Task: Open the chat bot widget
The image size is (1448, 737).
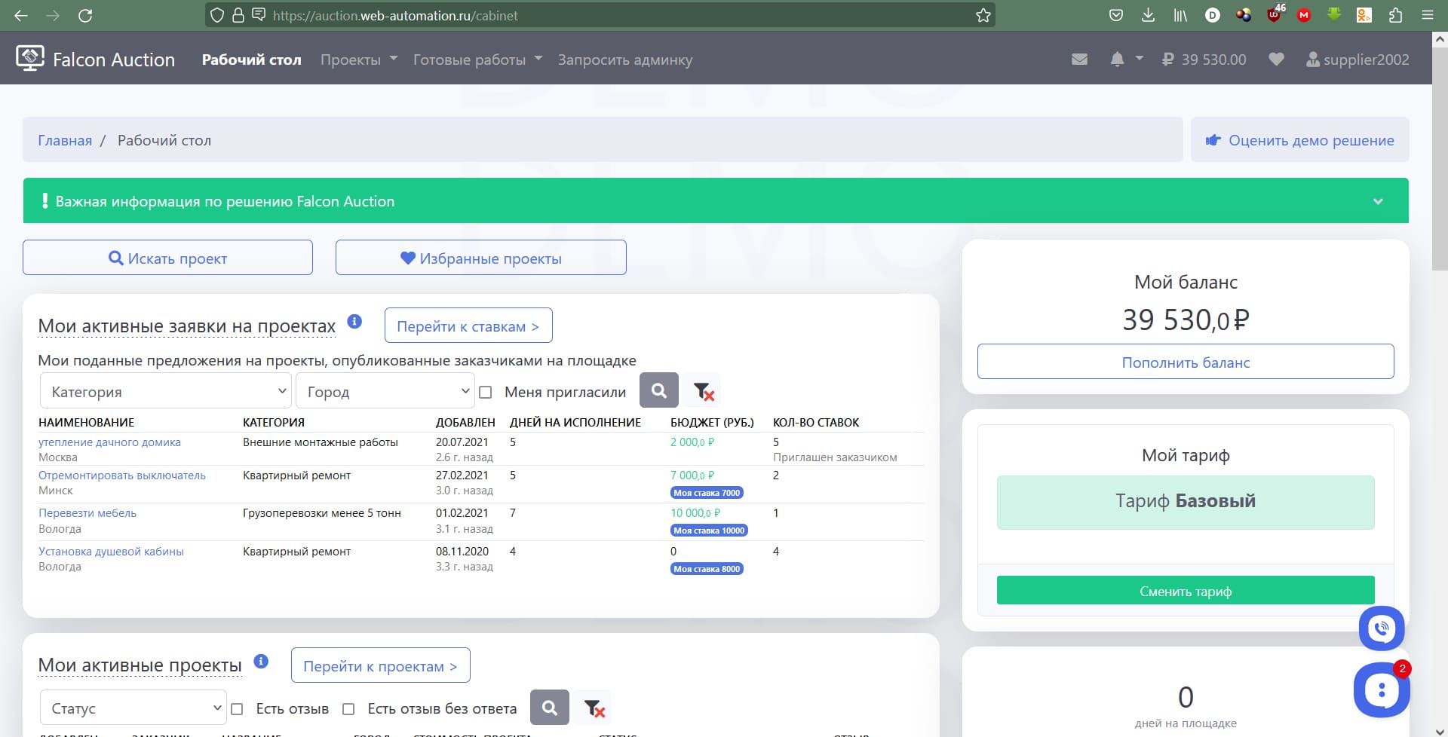Action: pyautogui.click(x=1381, y=690)
